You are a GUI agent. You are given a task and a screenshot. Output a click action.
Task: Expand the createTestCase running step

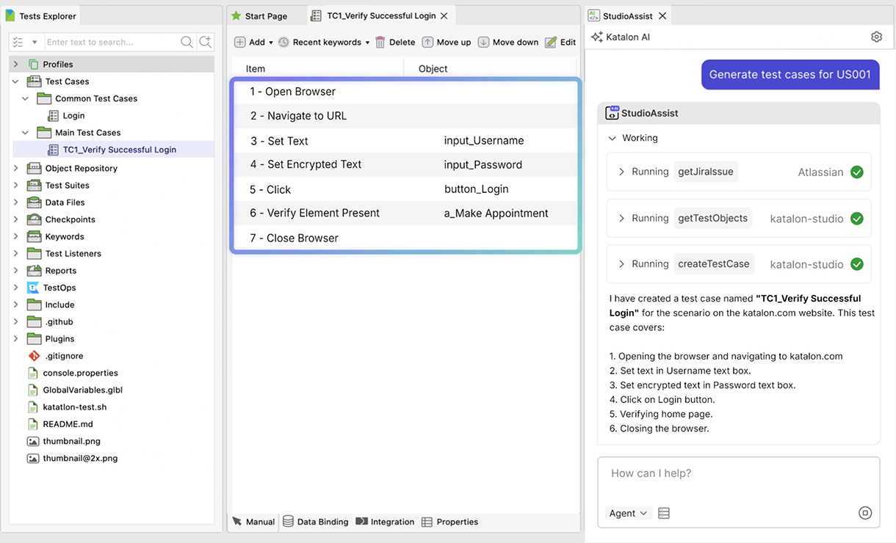pos(621,264)
